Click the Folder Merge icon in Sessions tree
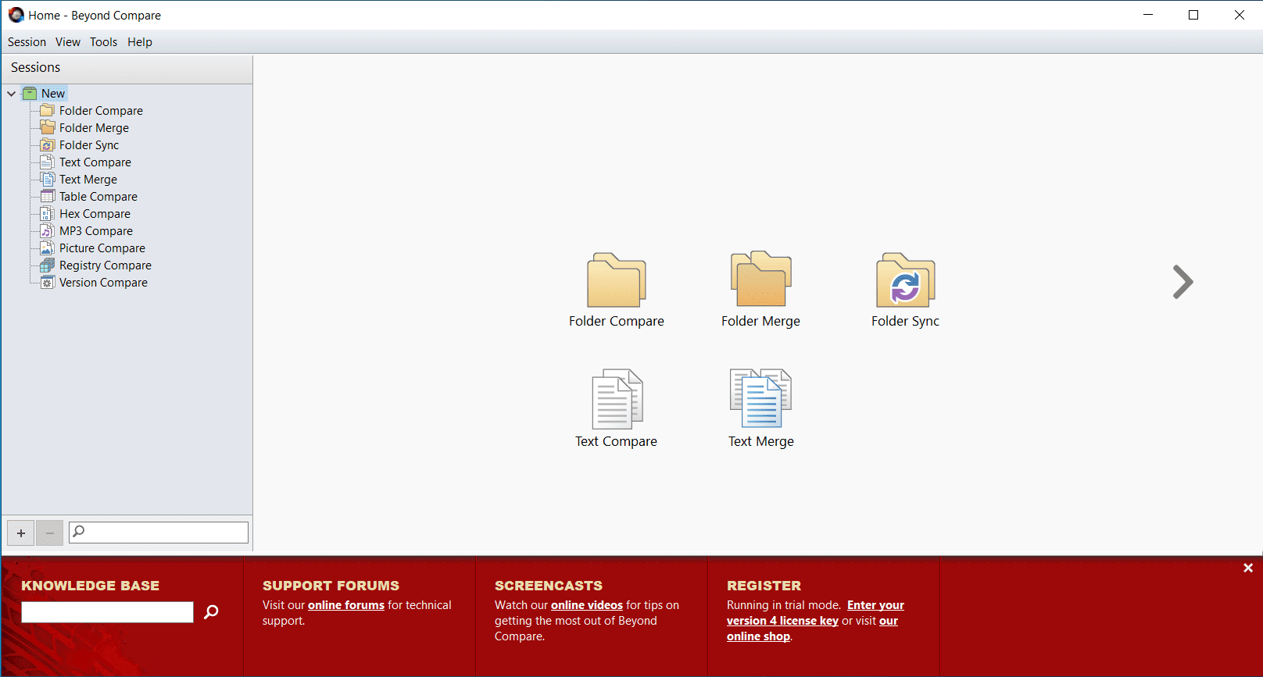Screen dimensions: 1263x677 click(48, 128)
